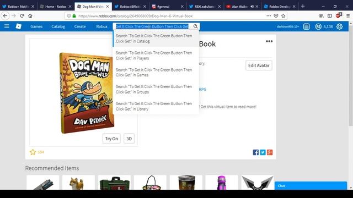Click the 5,136 Robux balance
This screenshot has height=198, width=353.
coord(328,26)
